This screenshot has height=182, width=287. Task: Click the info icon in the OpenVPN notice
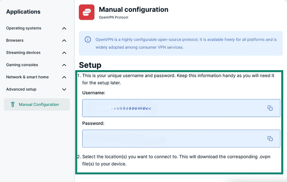coord(88,39)
